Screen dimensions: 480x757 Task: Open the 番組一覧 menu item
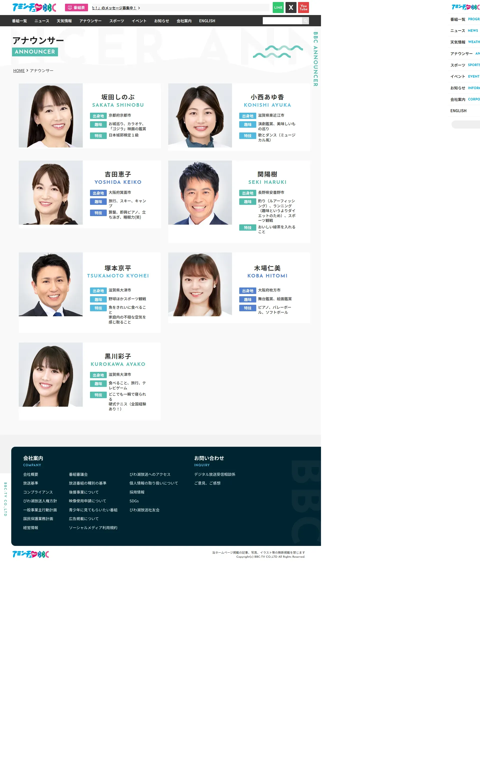(19, 21)
